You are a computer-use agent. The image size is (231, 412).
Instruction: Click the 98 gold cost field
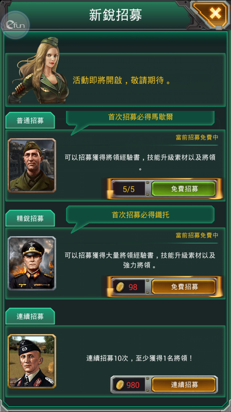click(x=129, y=286)
